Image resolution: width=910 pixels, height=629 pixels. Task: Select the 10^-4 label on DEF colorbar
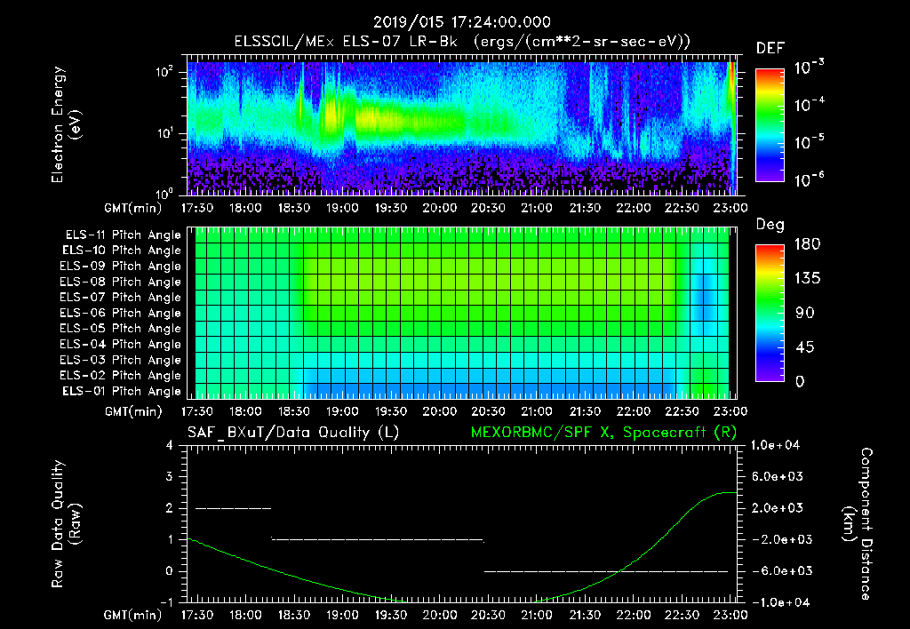pyautogui.click(x=809, y=105)
